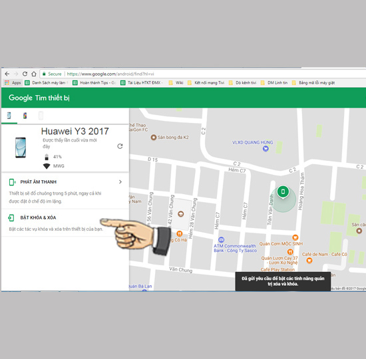
Task: Open the Wiki bookmark folder
Action: pyautogui.click(x=176, y=83)
